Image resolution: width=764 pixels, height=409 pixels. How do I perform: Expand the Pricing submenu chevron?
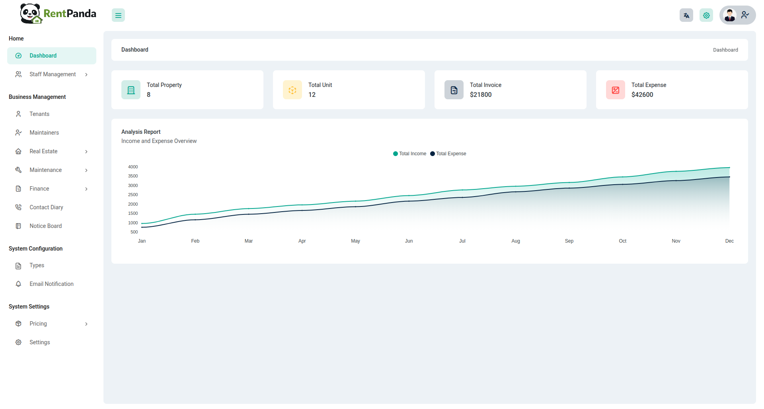pos(86,324)
